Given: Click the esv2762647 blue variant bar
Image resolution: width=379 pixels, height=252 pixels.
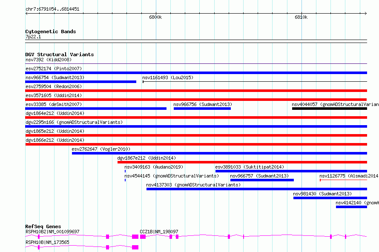Looking at the screenshot, I should click(x=219, y=153).
